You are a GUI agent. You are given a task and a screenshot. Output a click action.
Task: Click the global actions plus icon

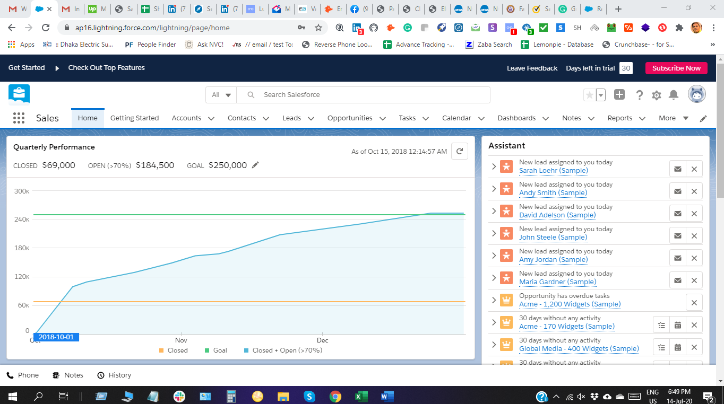click(619, 95)
